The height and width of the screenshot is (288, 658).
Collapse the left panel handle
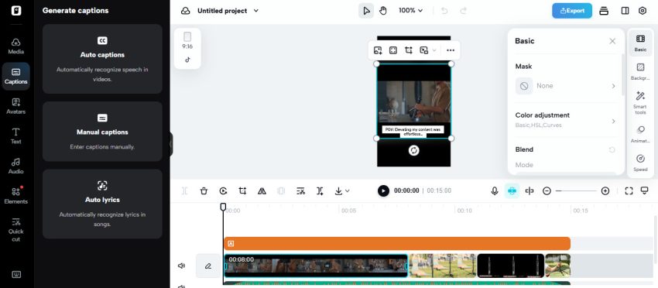pos(171,144)
